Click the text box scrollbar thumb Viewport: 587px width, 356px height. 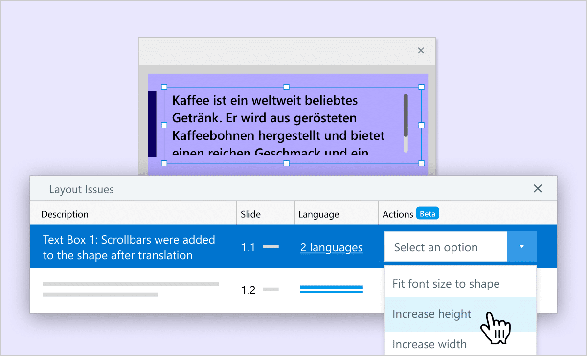click(x=406, y=115)
